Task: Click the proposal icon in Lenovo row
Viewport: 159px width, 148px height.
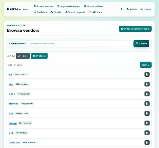Action: tap(147, 123)
